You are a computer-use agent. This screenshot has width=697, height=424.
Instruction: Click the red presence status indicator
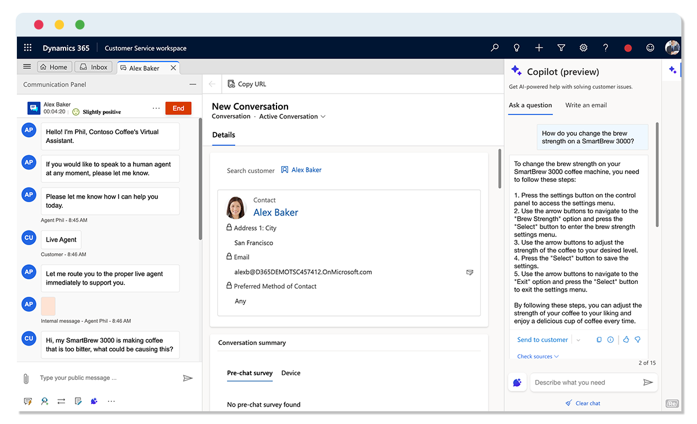628,48
